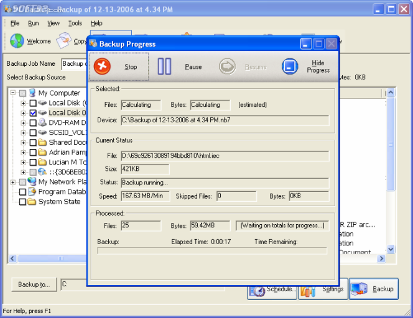Image resolution: width=413 pixels, height=318 pixels.
Task: Open the Run menu
Action: pyautogui.click(x=34, y=23)
